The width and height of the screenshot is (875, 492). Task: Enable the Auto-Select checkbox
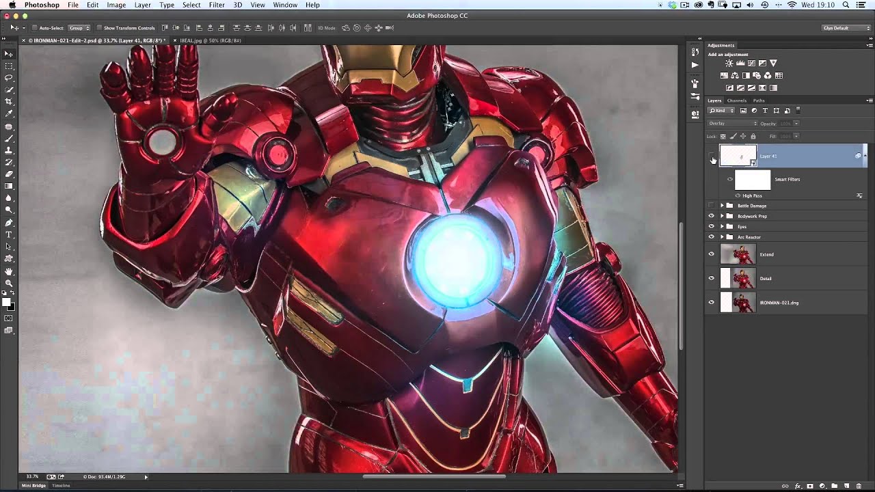click(34, 28)
